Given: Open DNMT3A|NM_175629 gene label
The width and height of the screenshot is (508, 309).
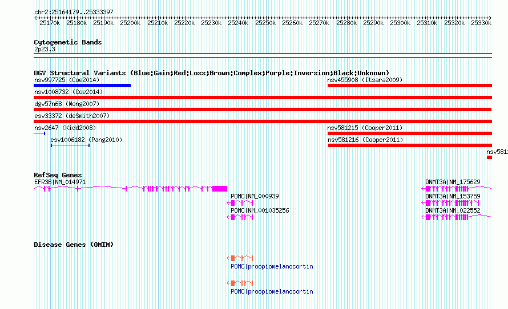Looking at the screenshot, I should coord(453,182).
